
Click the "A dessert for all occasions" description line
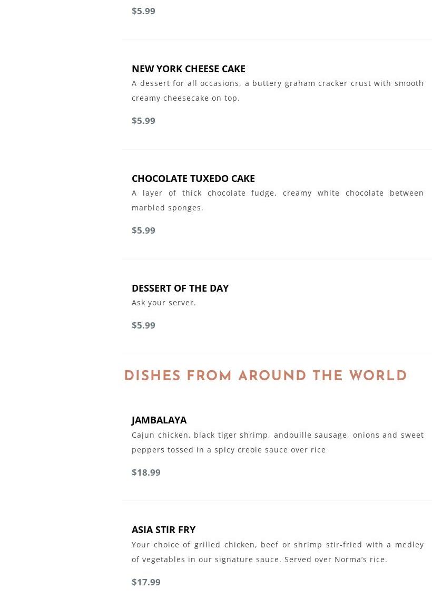(x=277, y=83)
